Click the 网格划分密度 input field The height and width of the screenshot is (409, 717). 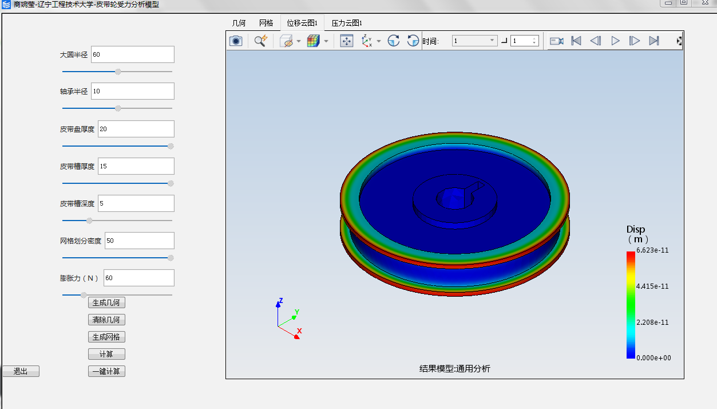[x=140, y=241]
